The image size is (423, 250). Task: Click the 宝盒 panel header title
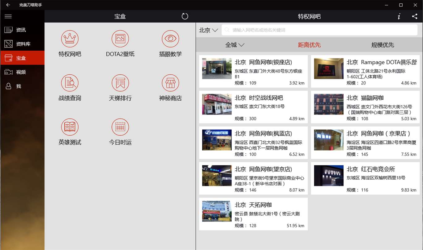[x=120, y=16]
